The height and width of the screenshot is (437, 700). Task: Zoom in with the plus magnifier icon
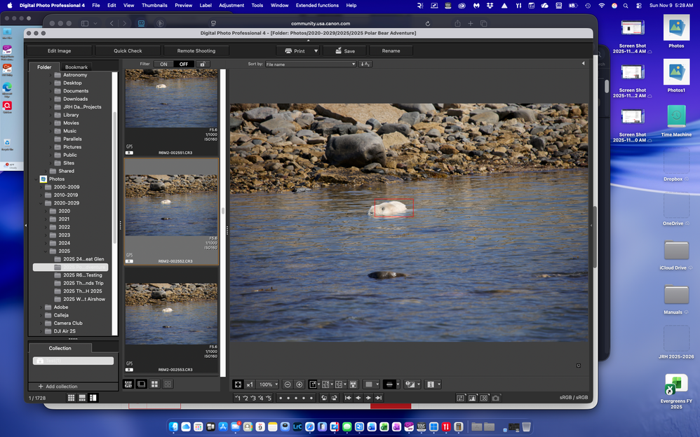pyautogui.click(x=299, y=384)
